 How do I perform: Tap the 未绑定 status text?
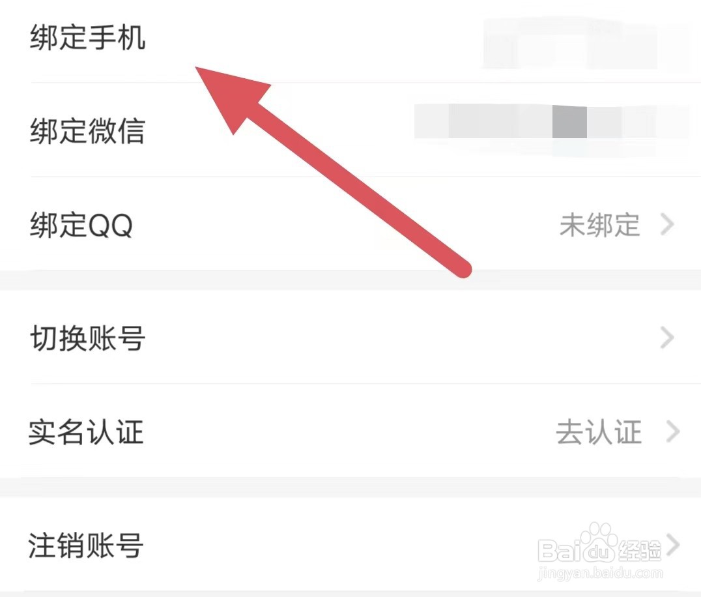click(599, 225)
